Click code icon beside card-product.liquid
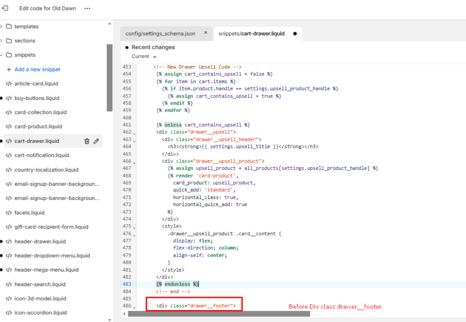This screenshot has height=322, width=466. coord(9,127)
